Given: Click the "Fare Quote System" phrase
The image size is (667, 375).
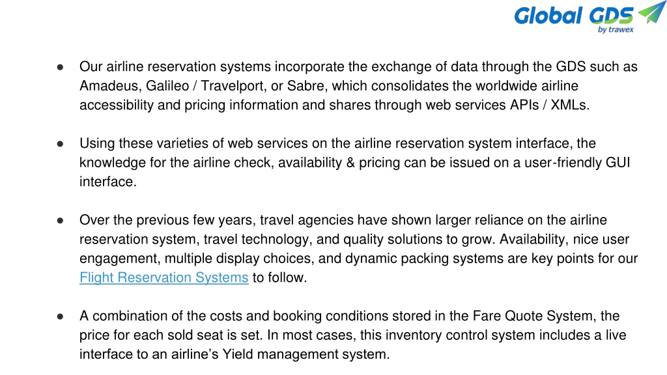Looking at the screenshot, I should pyautogui.click(x=532, y=316).
